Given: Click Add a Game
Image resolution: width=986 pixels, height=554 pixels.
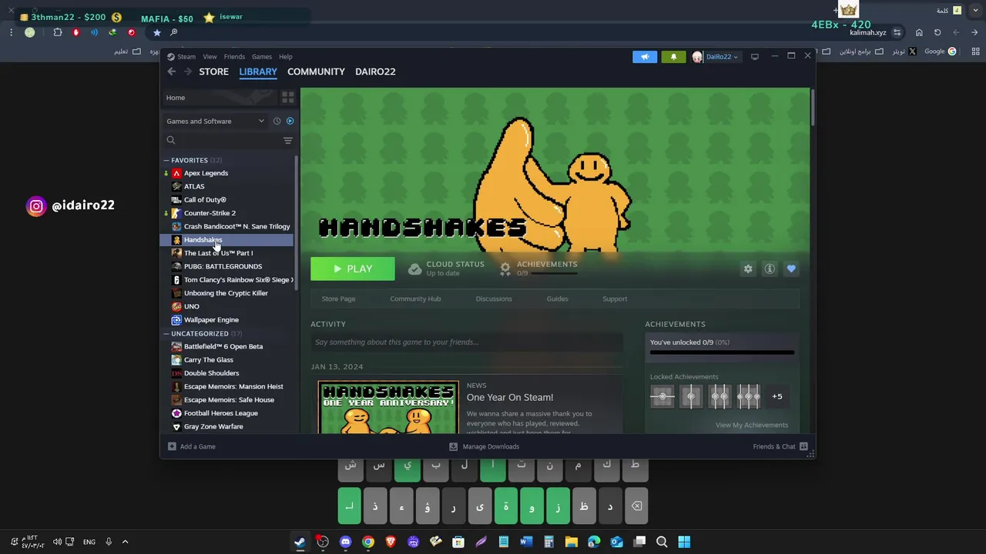Looking at the screenshot, I should (192, 446).
